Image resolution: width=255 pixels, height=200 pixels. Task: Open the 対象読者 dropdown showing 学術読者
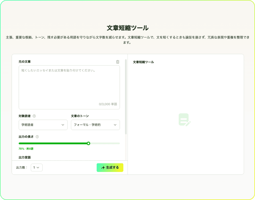click(43, 125)
